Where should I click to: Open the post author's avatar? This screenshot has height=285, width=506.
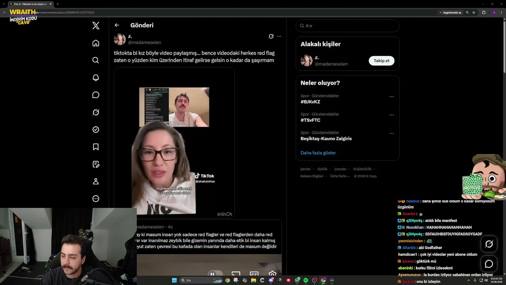(120, 40)
